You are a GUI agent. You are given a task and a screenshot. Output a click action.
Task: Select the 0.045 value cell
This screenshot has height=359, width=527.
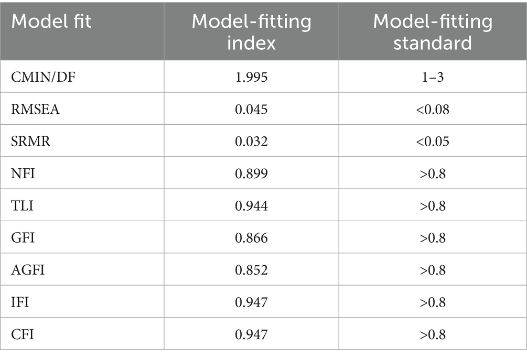pos(251,109)
